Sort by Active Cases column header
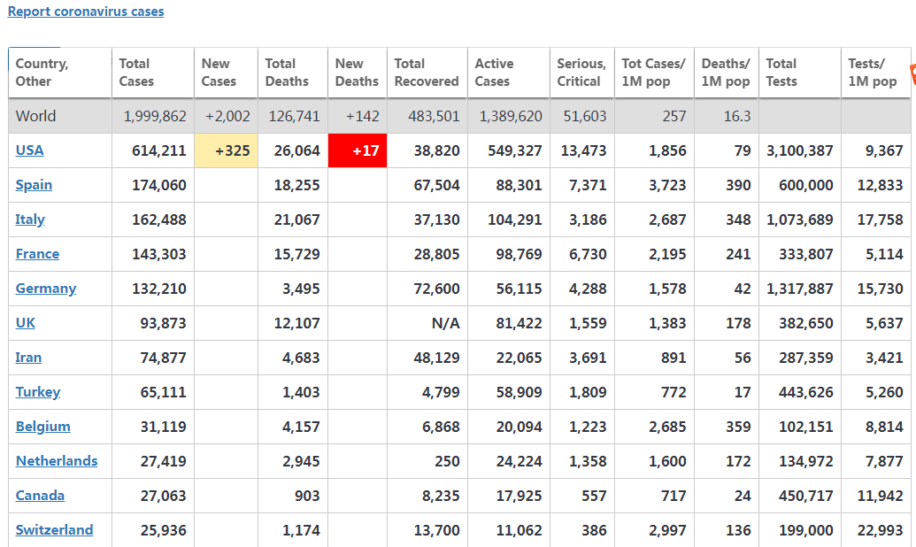Screen dimensions: 916x547 509,73
